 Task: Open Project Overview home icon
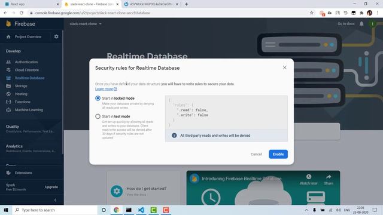coord(8,37)
